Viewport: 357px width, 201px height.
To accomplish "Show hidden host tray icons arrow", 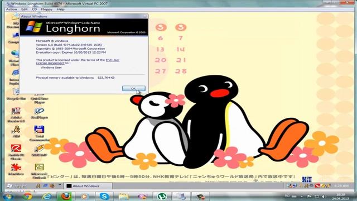I will pos(302,196).
